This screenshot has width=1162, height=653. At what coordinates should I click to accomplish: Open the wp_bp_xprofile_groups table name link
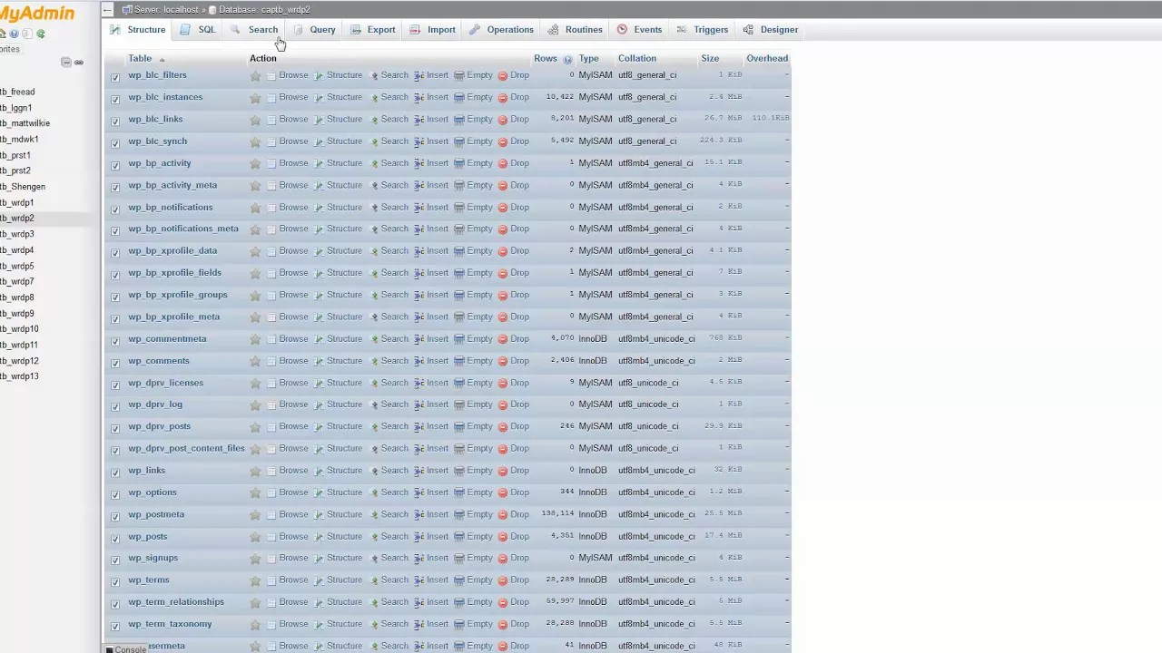(x=178, y=295)
